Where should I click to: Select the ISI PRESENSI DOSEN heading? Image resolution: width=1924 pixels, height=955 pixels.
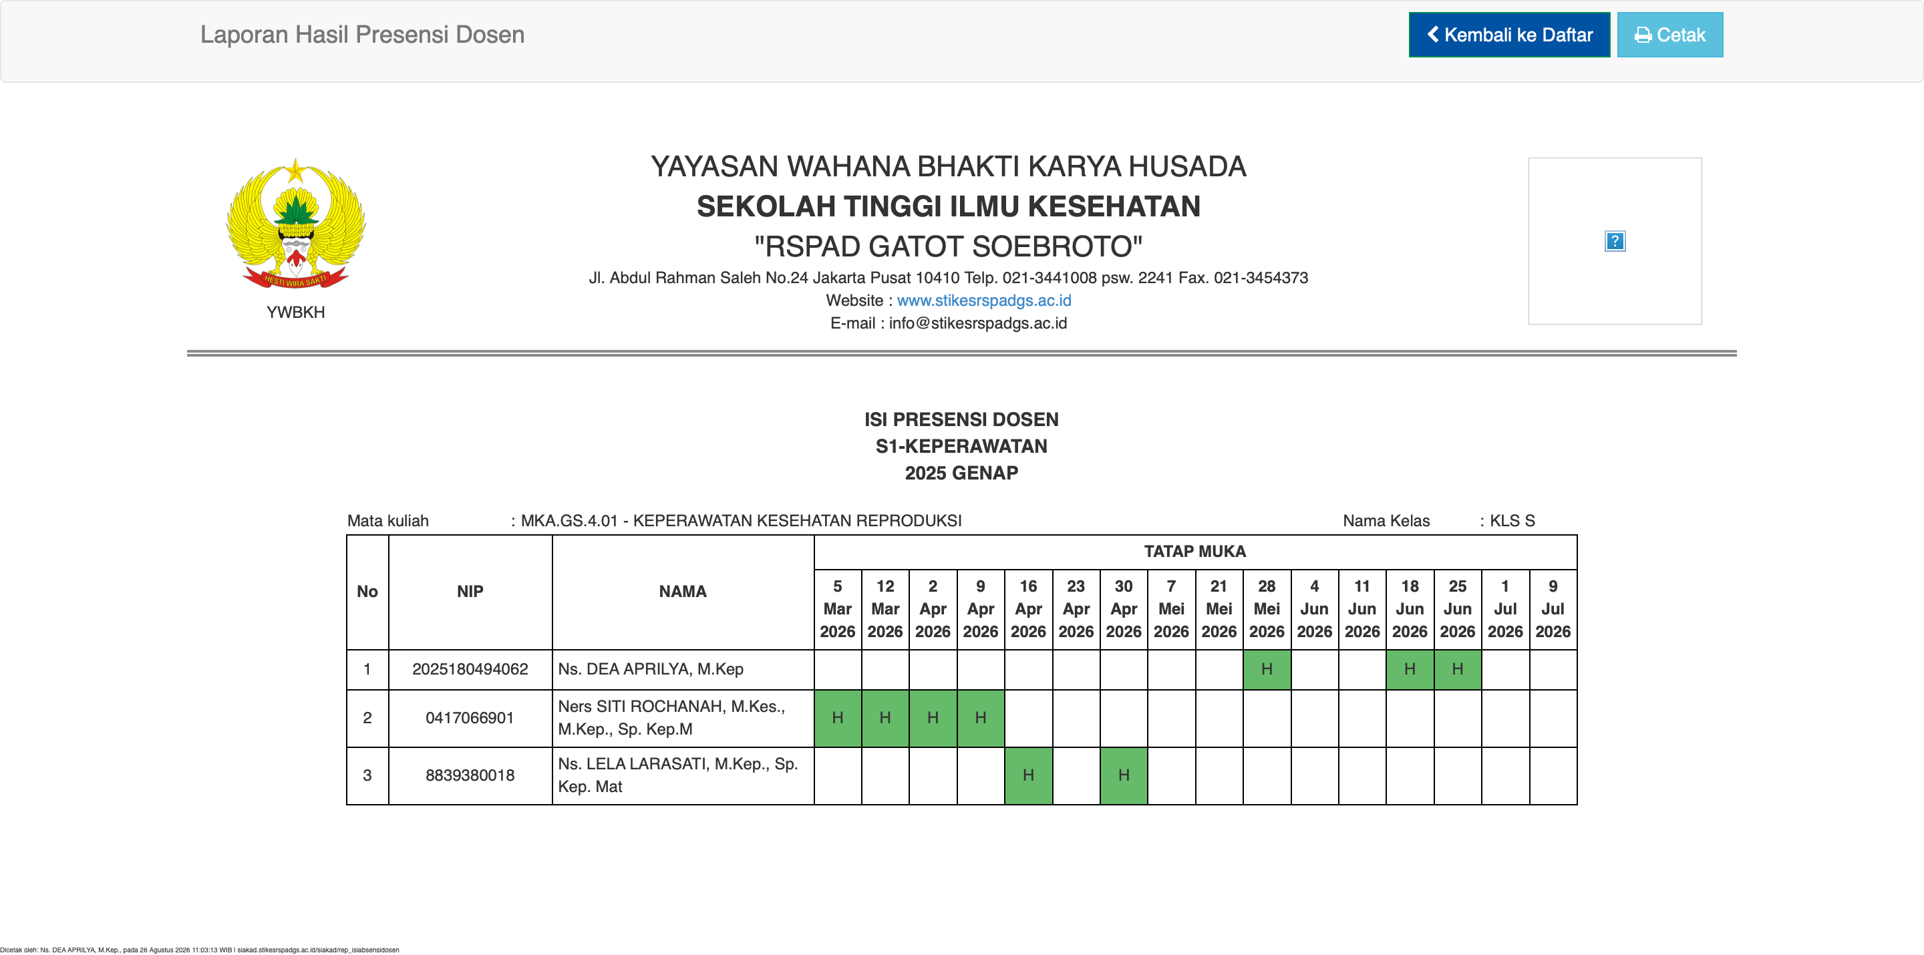(961, 419)
